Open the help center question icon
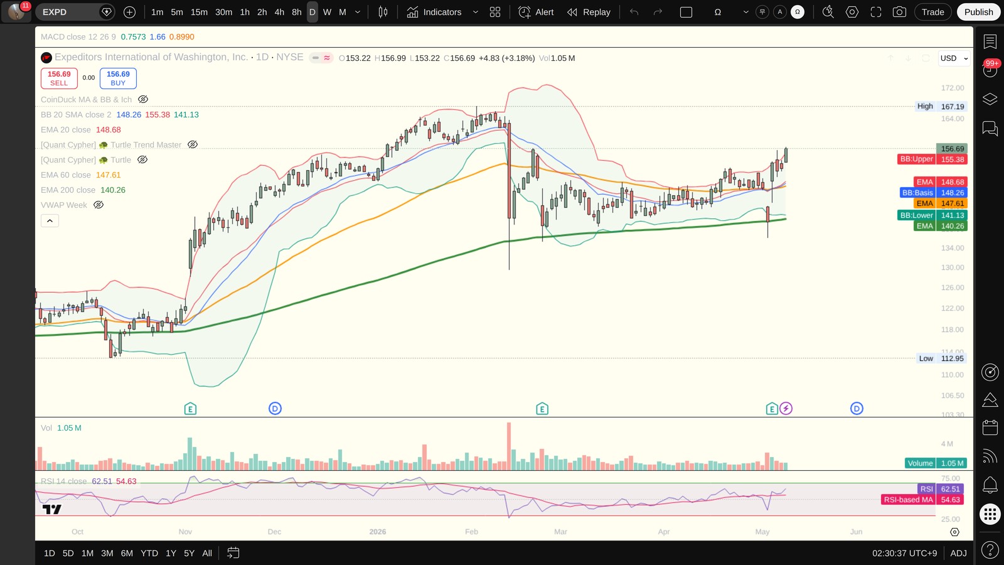The height and width of the screenshot is (565, 1004). click(990, 550)
